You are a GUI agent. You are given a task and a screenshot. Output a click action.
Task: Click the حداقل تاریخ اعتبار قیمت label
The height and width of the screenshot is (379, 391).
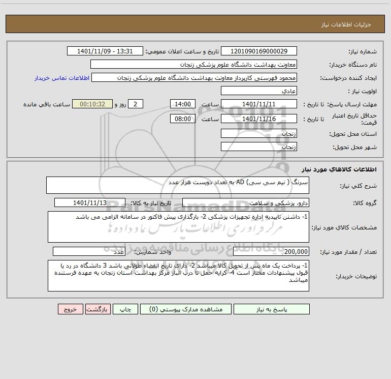354,119
